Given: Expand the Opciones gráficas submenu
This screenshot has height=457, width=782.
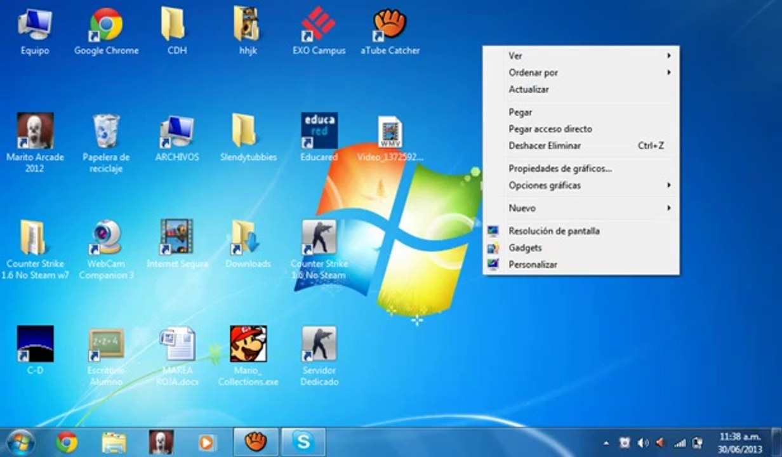Looking at the screenshot, I should pos(581,185).
